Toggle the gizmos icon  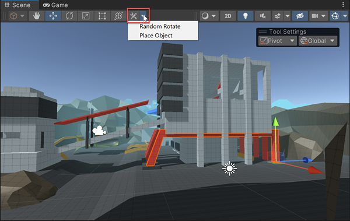[335, 16]
